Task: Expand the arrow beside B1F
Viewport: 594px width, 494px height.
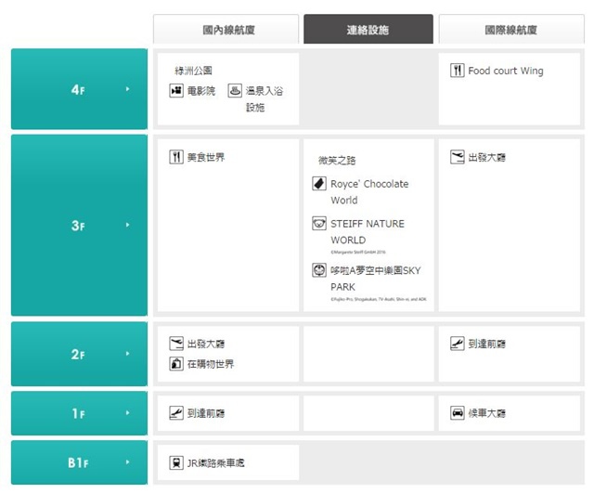Action: pos(128,461)
